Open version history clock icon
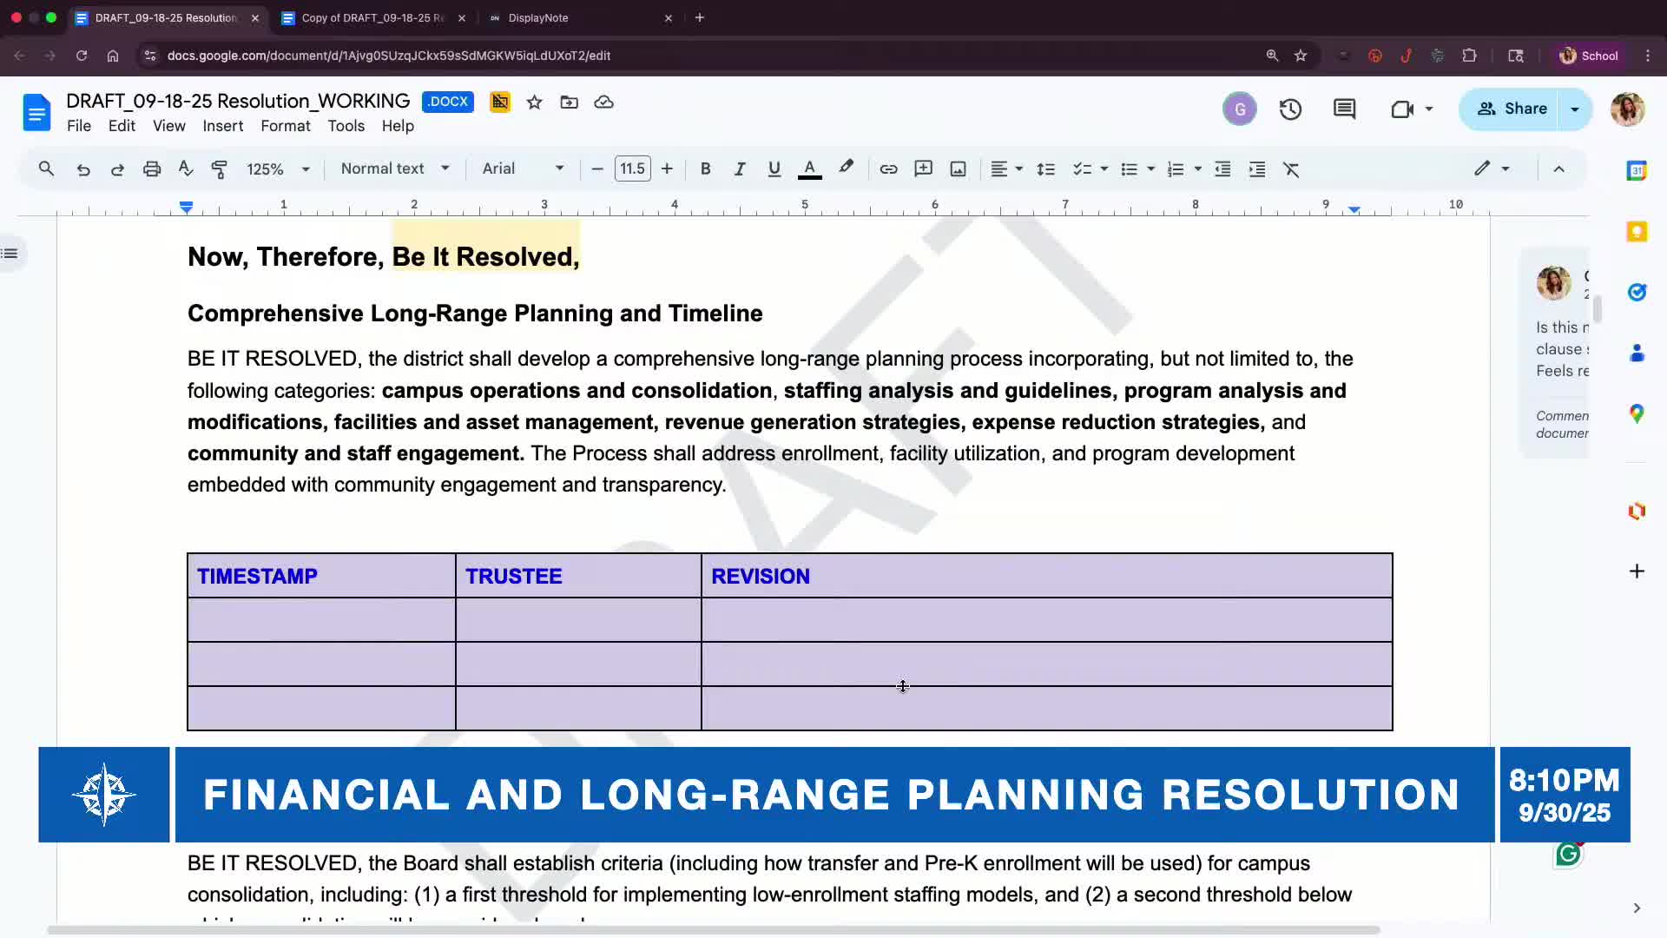This screenshot has width=1667, height=938. pos(1290,109)
